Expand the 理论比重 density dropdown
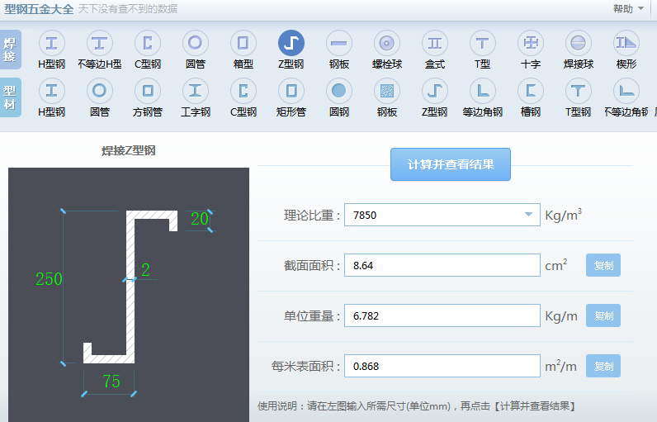657x422 pixels. point(528,215)
